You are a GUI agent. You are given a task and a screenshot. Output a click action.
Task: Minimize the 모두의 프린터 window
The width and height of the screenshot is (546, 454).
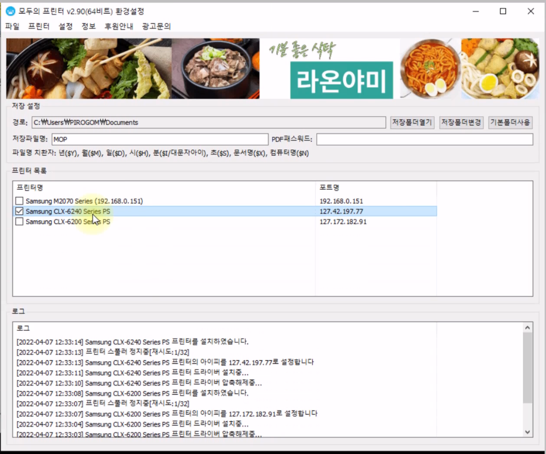pos(476,11)
